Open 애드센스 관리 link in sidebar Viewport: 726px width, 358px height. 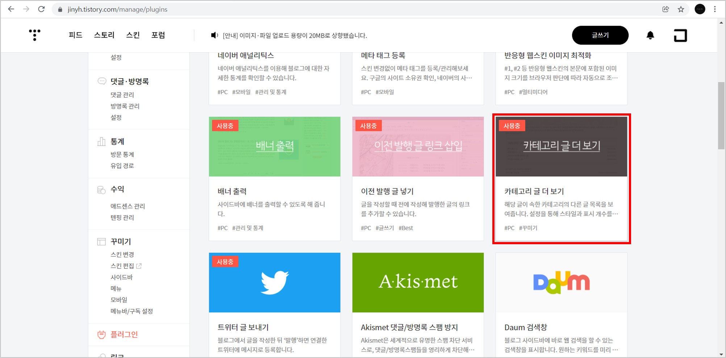pos(127,206)
